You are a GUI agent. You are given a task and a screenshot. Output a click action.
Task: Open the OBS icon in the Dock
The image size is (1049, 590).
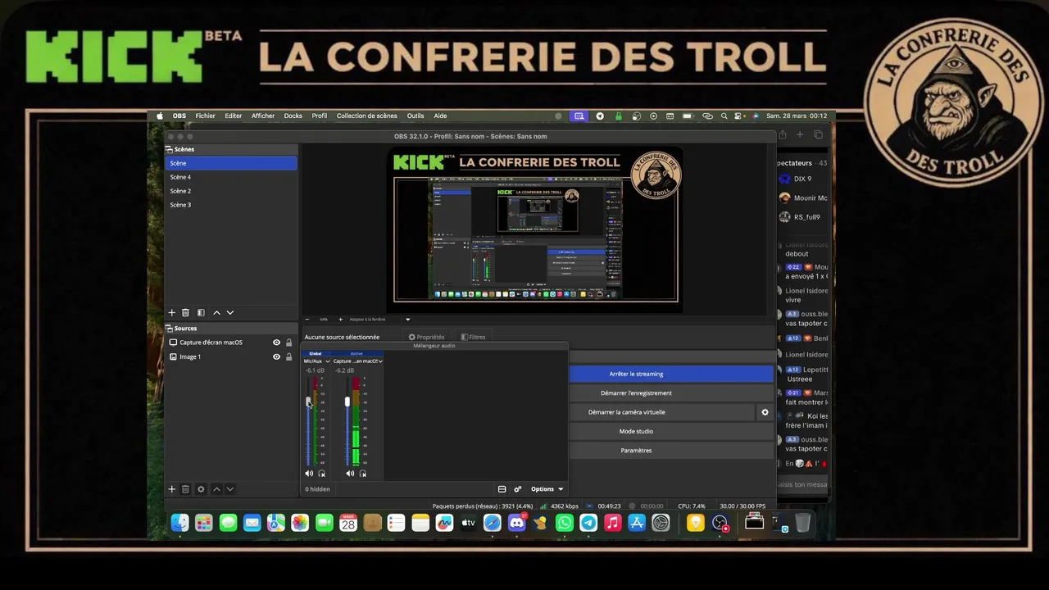[x=720, y=523]
